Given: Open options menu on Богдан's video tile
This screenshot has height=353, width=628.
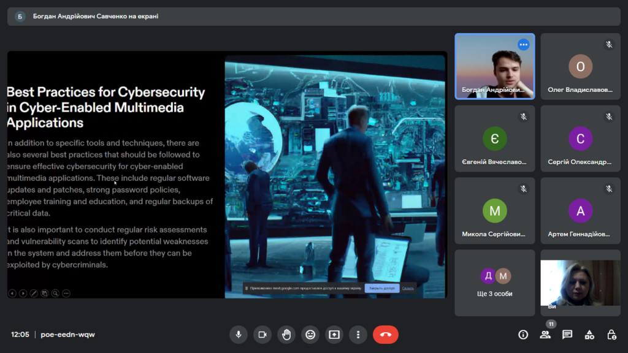Looking at the screenshot, I should [x=523, y=45].
